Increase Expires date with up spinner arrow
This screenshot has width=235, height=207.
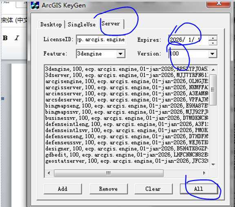(x=213, y=38)
